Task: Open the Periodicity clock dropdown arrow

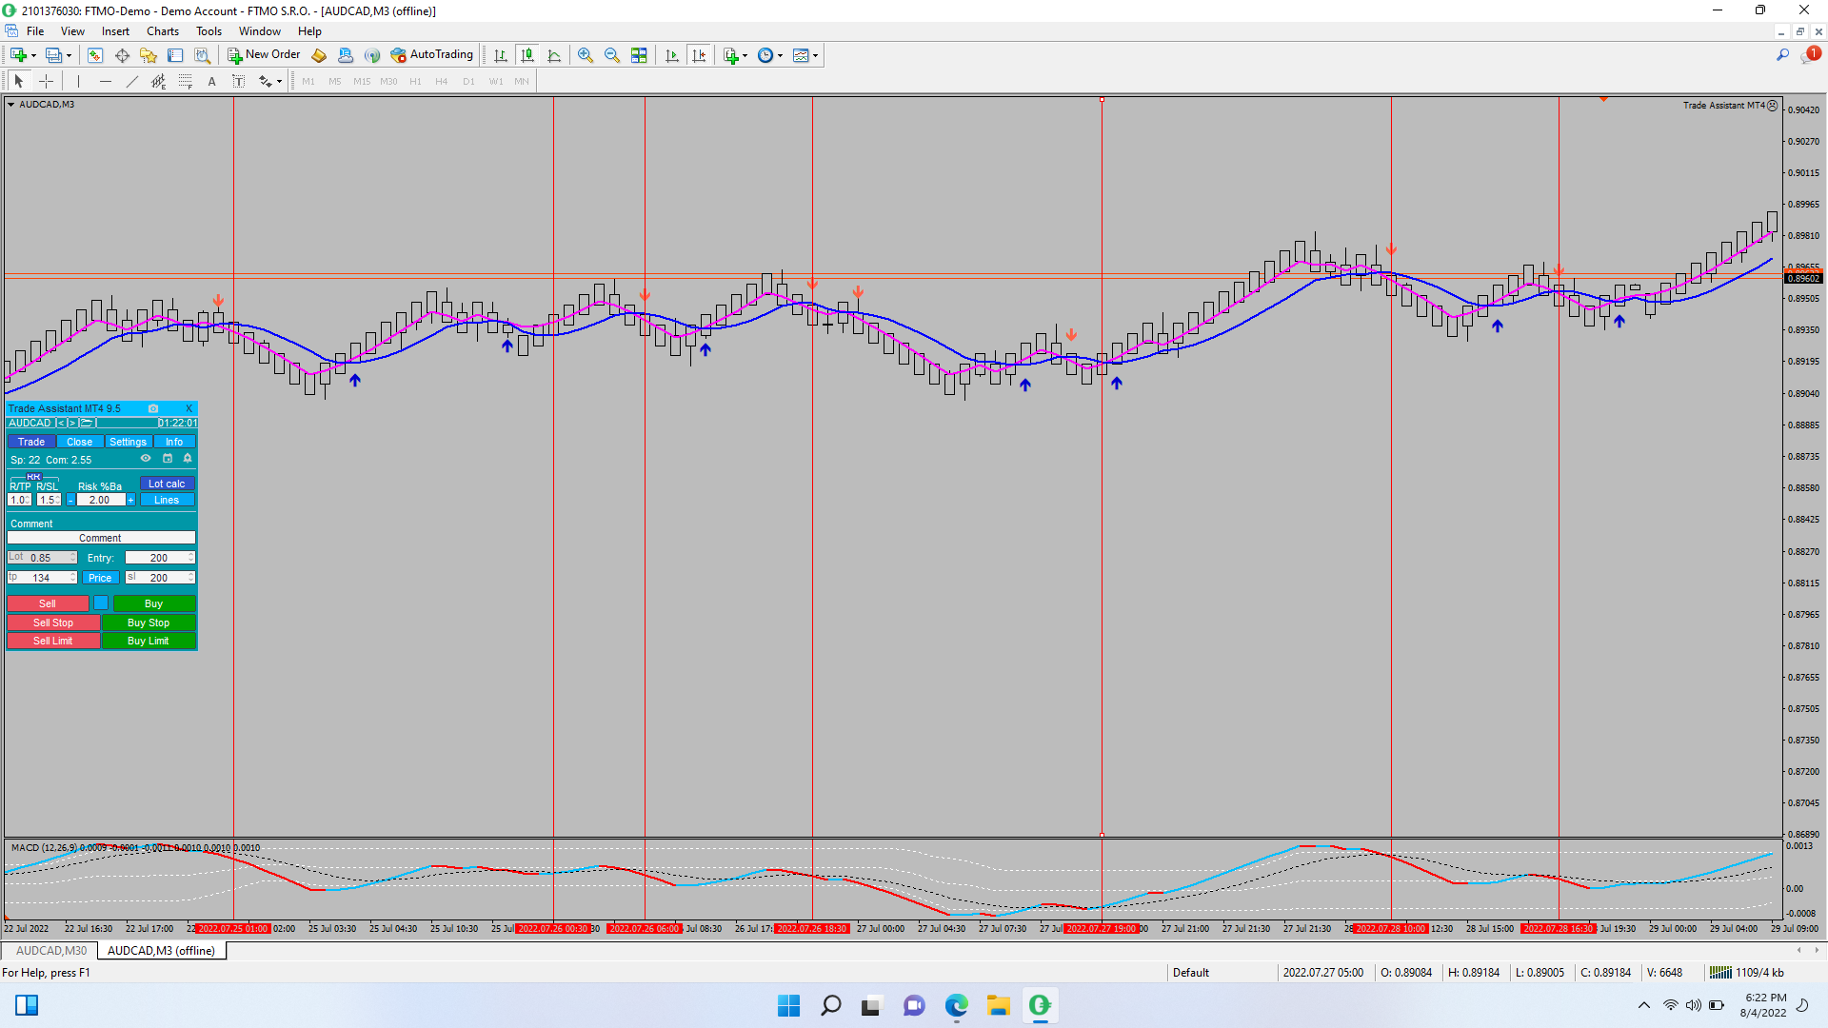Action: pos(781,55)
